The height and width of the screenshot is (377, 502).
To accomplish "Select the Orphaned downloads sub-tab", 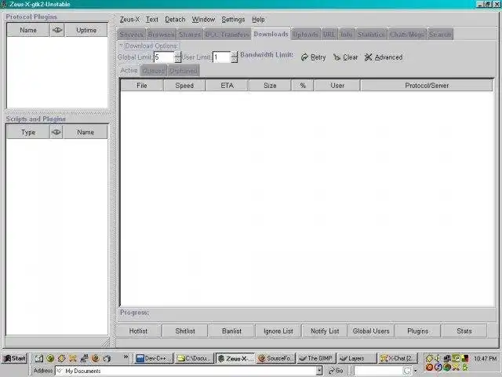I will [x=184, y=71].
